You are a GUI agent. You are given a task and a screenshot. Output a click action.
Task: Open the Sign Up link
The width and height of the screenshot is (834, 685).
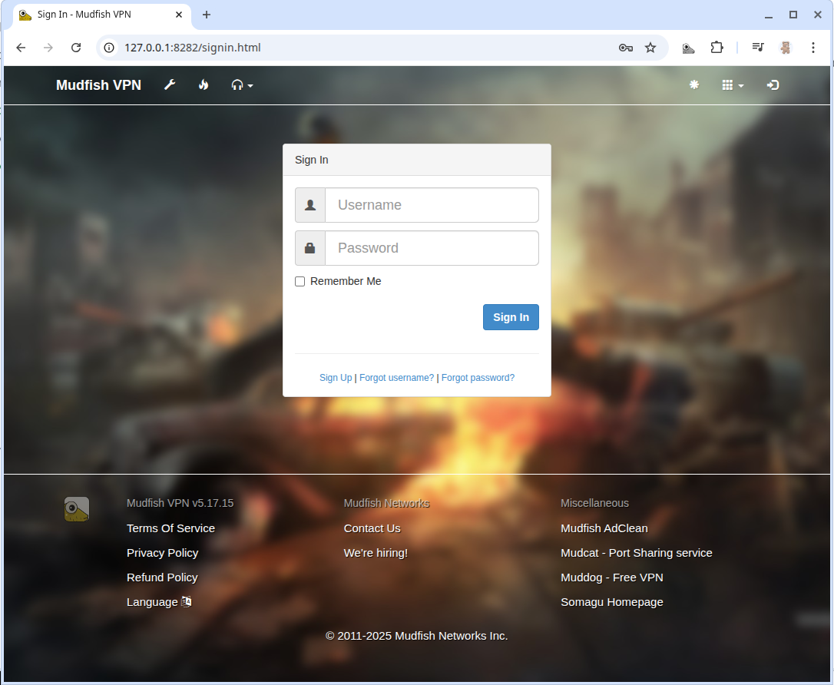[336, 378]
